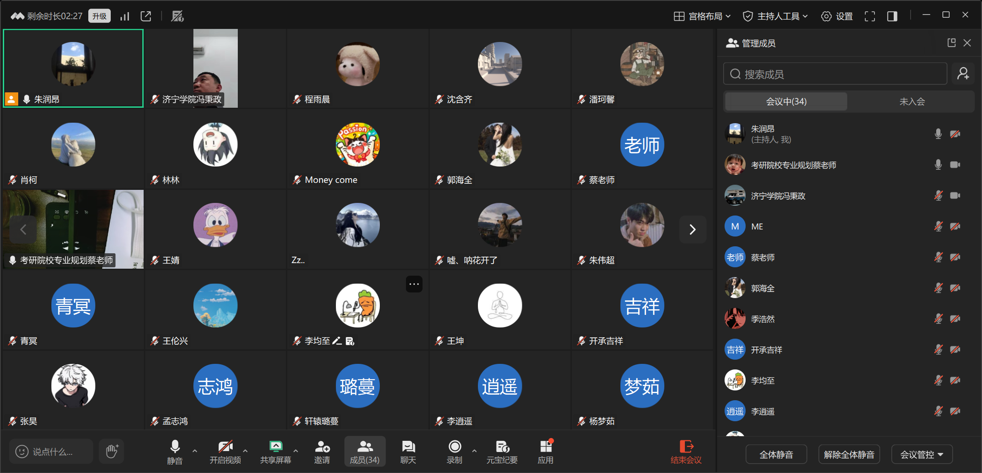Click the end meeting button
Image resolution: width=982 pixels, height=473 pixels.
coord(686,452)
